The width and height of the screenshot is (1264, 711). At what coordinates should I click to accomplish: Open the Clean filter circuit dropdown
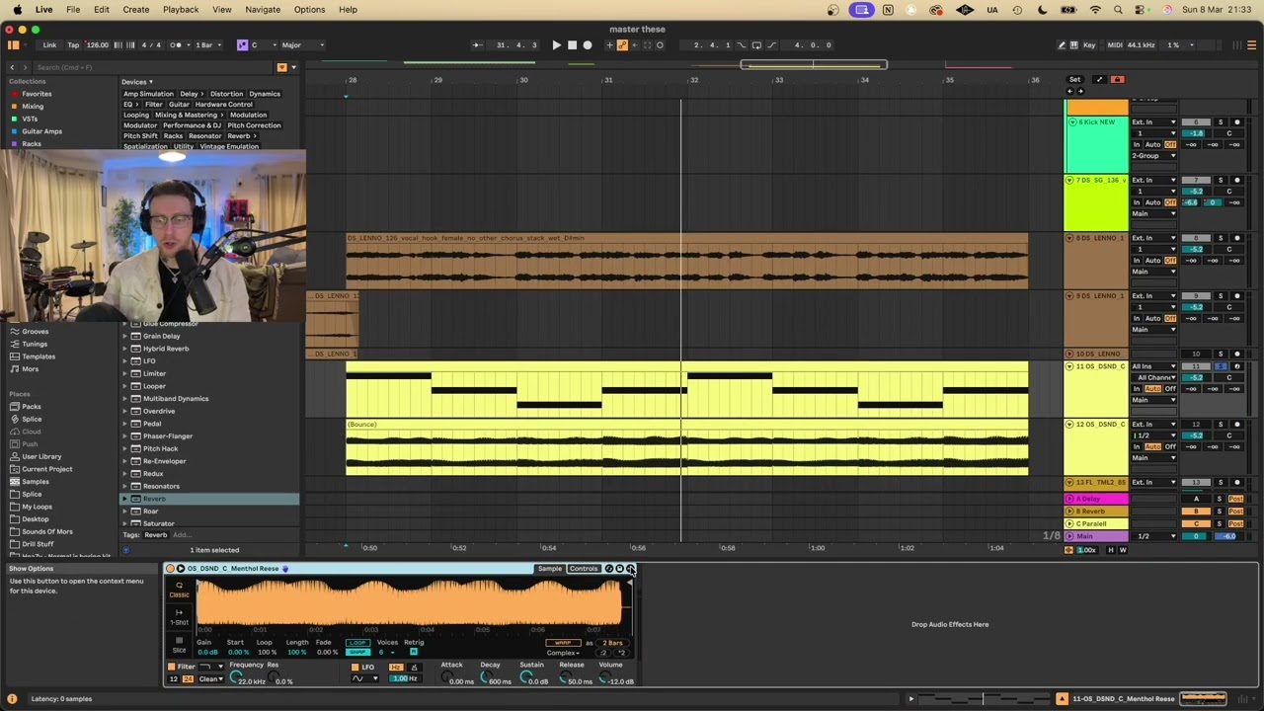[x=210, y=679]
